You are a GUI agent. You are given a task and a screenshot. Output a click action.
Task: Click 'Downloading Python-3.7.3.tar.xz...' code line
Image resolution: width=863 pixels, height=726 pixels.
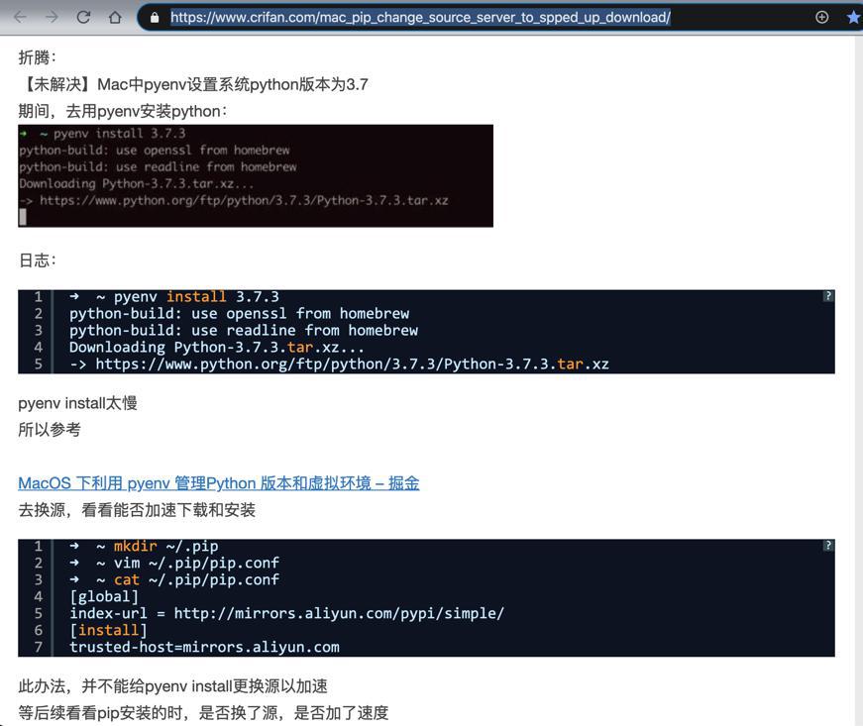(x=217, y=347)
